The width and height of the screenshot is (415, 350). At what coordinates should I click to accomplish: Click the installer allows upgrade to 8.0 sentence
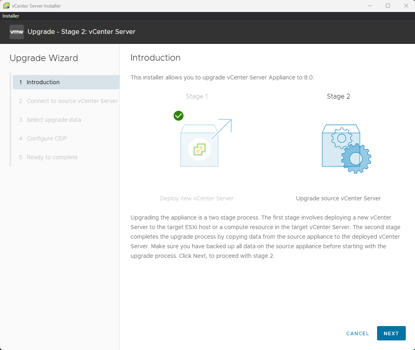(x=222, y=77)
